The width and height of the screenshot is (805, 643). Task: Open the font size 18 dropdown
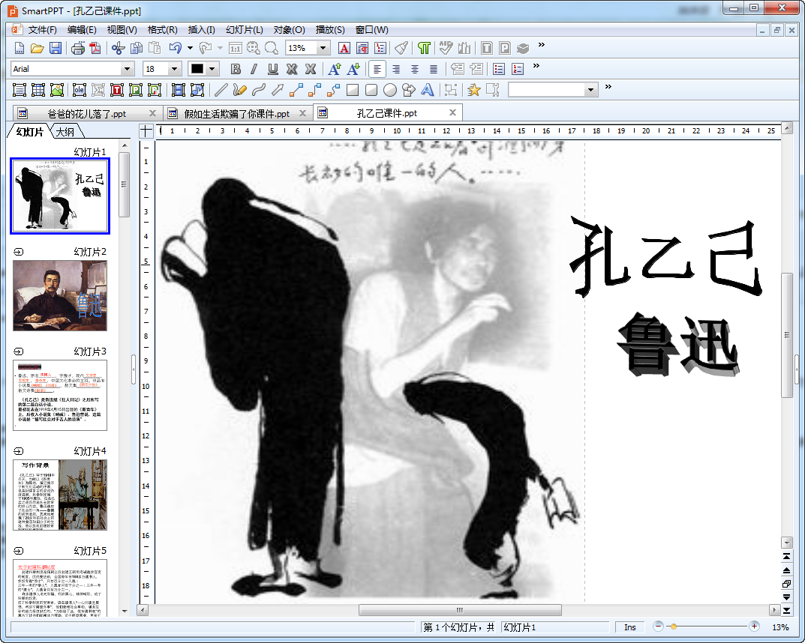click(x=175, y=69)
